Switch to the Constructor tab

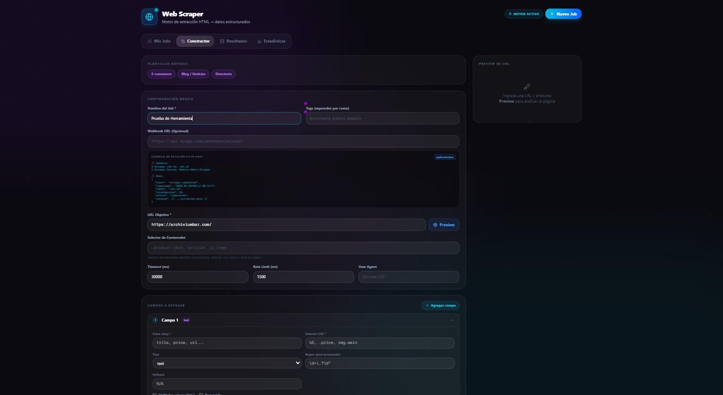(x=195, y=41)
